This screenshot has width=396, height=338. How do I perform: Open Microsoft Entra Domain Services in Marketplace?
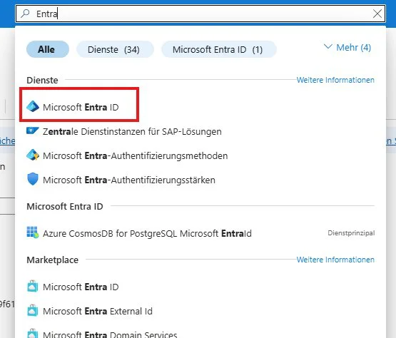coord(110,334)
